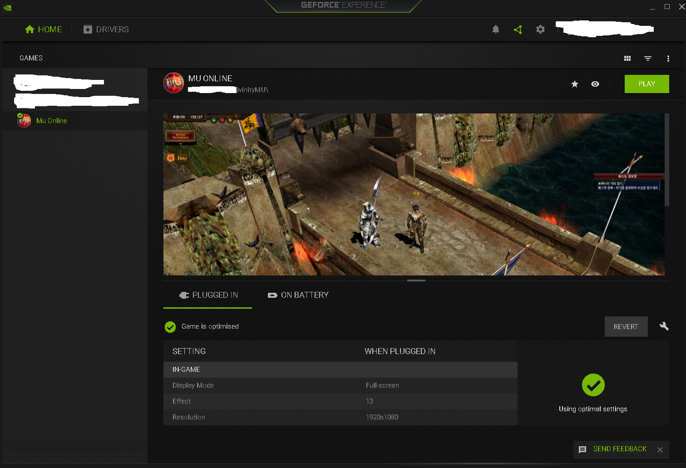Click SEND FEEDBACK
The width and height of the screenshot is (686, 468).
[x=620, y=449]
